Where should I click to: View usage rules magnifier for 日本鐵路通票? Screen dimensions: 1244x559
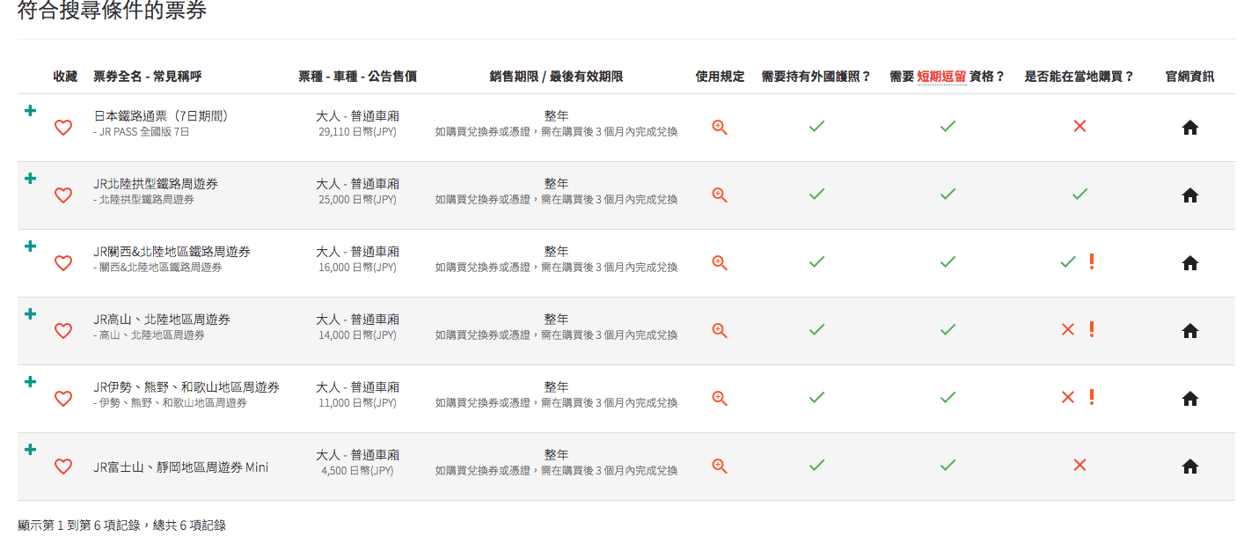[x=720, y=128]
